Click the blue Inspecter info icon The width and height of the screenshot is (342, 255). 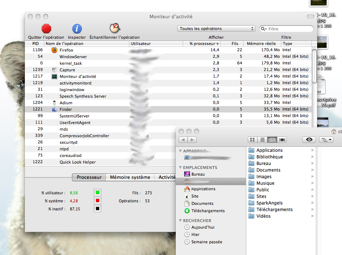coord(77,29)
